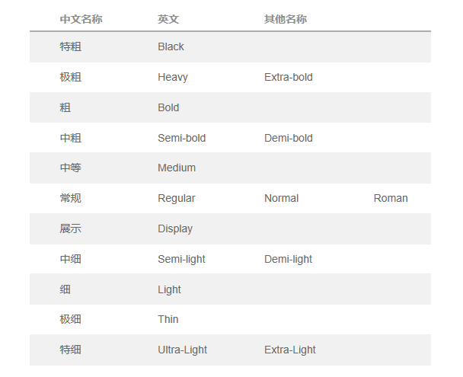
Task: Select the Display weight cell
Action: (175, 228)
